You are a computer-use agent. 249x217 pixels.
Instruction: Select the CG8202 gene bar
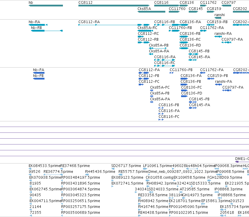pos(241,12)
